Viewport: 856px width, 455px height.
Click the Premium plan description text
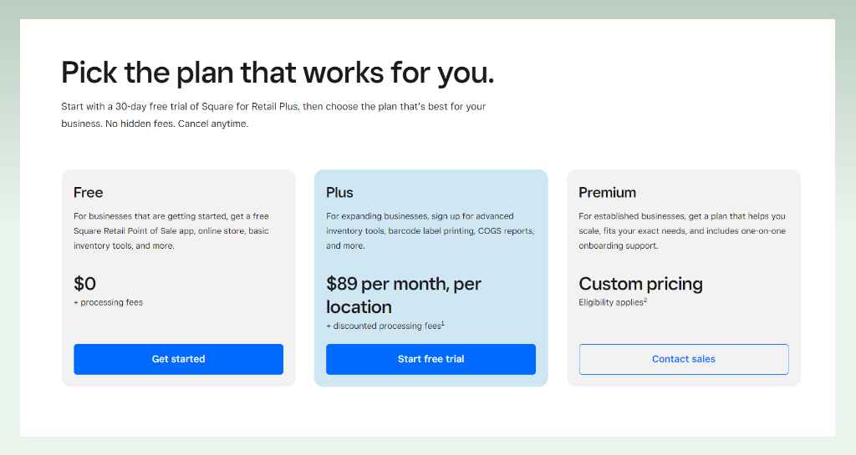pyautogui.click(x=682, y=231)
